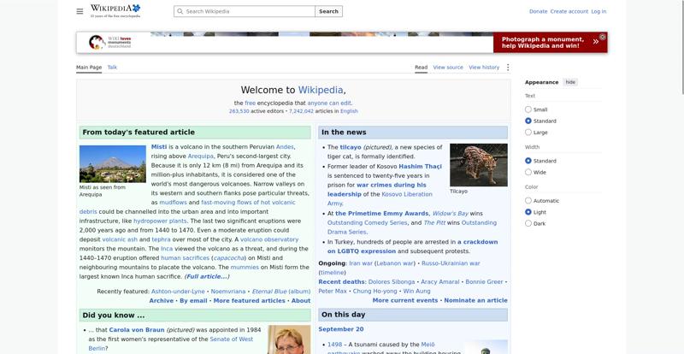Open the featured articles Archive link
The width and height of the screenshot is (684, 354).
click(161, 301)
